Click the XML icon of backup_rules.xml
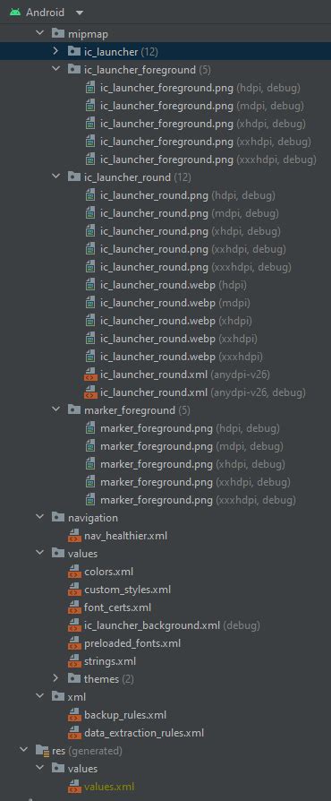The height and width of the screenshot is (801, 331). tap(74, 715)
